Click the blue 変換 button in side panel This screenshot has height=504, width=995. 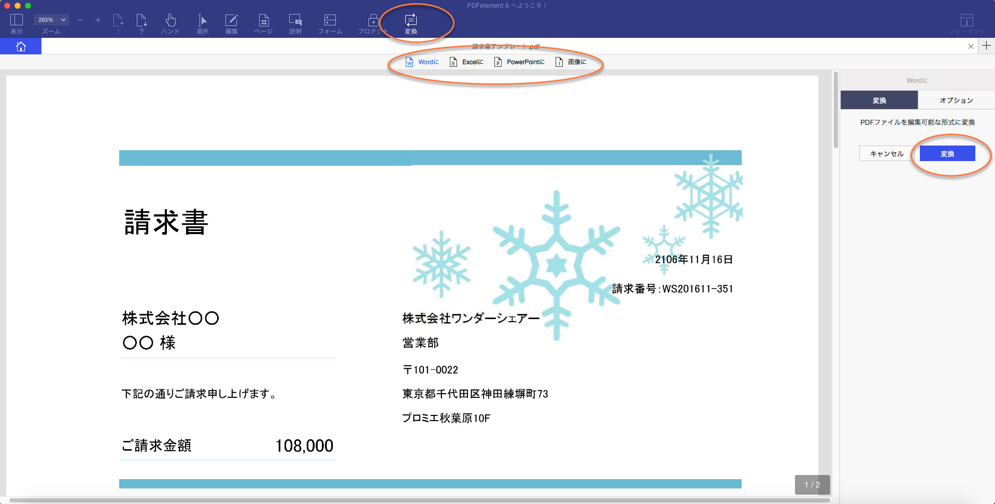point(947,153)
